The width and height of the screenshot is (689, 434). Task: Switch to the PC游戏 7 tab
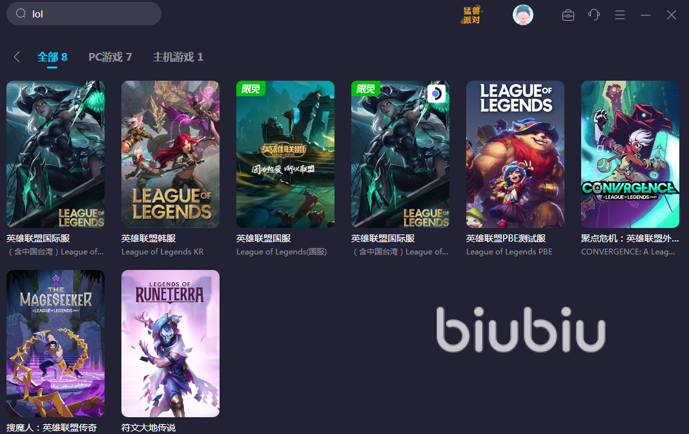(110, 57)
